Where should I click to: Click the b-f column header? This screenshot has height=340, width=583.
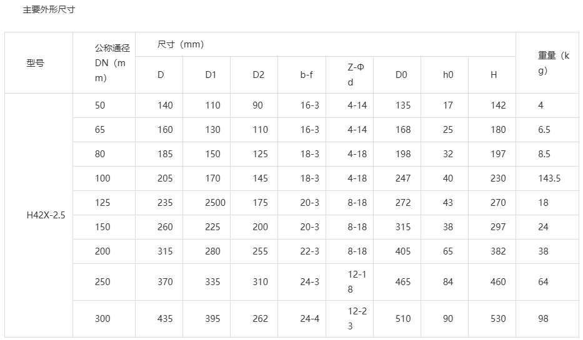coord(302,75)
